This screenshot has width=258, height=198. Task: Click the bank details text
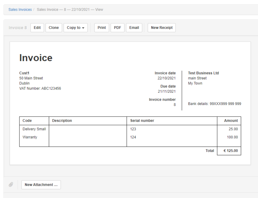tap(214, 104)
